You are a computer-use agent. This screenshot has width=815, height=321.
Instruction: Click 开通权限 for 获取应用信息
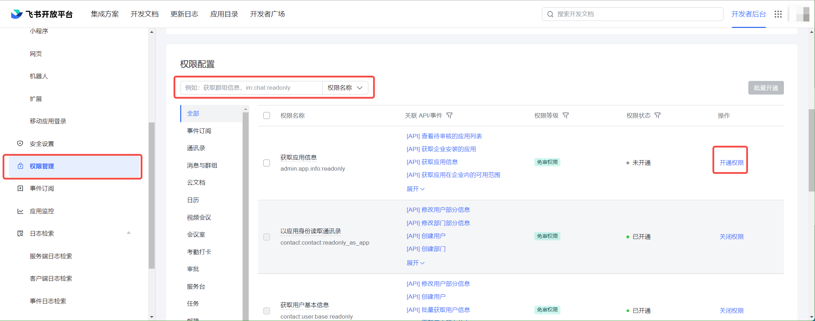pyautogui.click(x=731, y=163)
